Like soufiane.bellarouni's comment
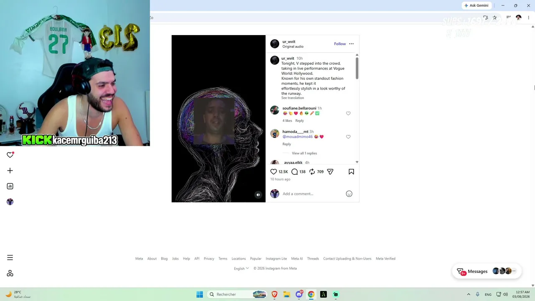535x301 pixels. tap(348, 113)
